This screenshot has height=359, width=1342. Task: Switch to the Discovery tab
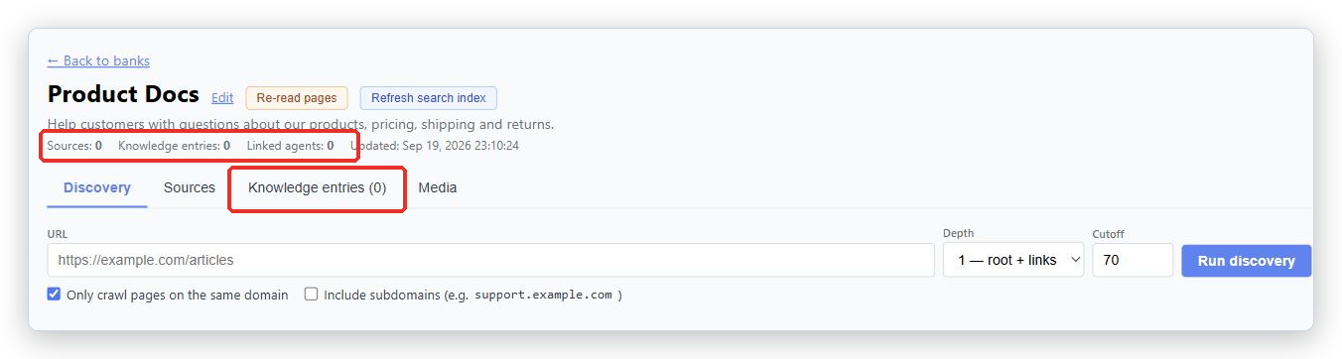pos(97,187)
